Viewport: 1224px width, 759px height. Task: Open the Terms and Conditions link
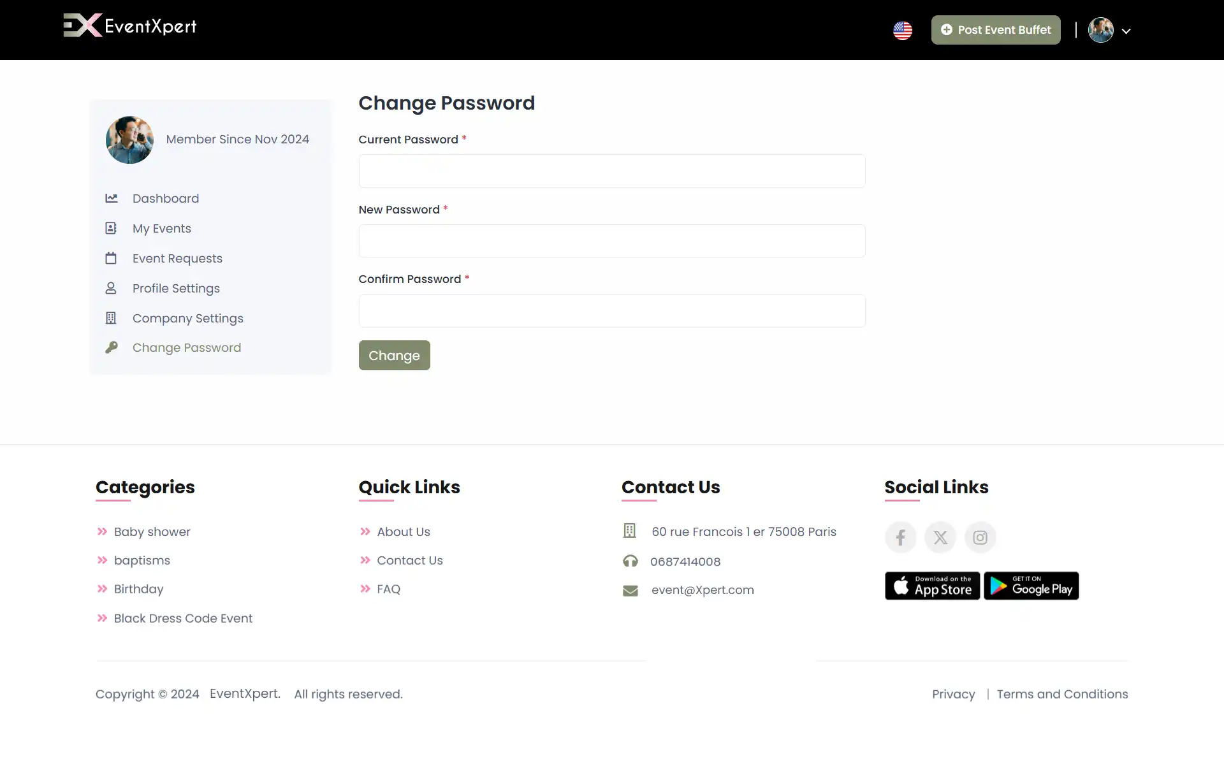1062,694
